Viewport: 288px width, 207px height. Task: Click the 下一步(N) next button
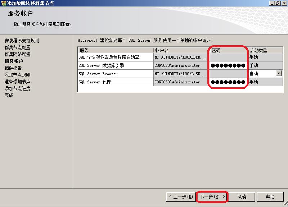[x=212, y=197]
